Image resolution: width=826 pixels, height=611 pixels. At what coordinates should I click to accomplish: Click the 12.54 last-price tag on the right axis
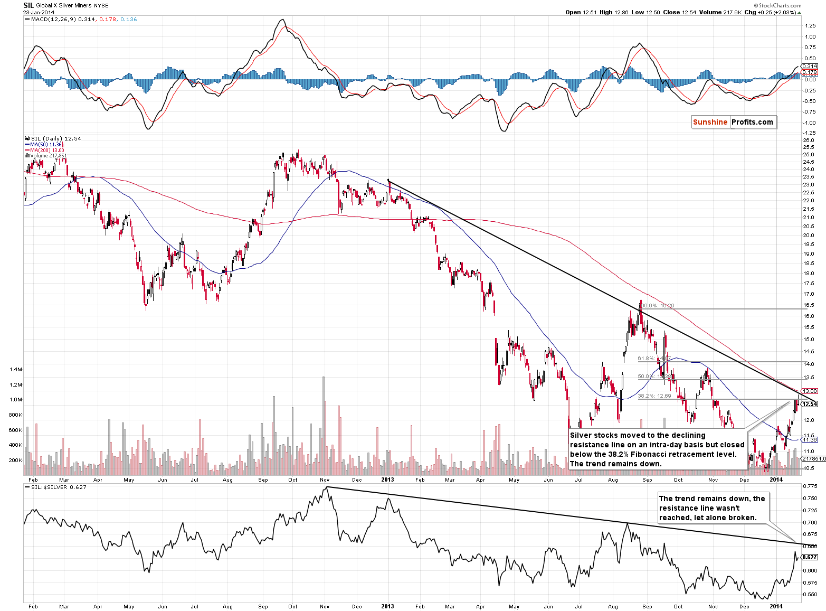(810, 404)
